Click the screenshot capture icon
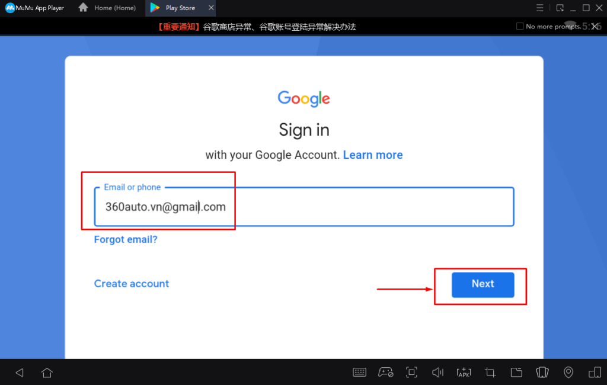The height and width of the screenshot is (385, 607). click(x=411, y=372)
